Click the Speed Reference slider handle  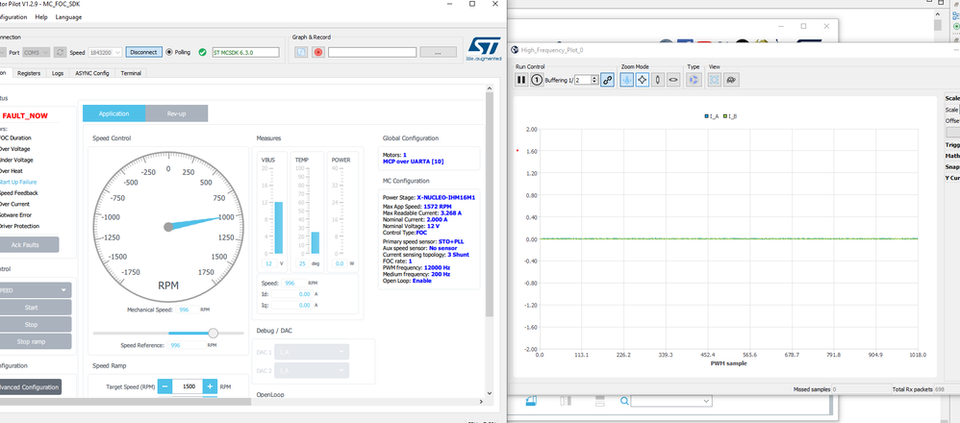tap(213, 333)
